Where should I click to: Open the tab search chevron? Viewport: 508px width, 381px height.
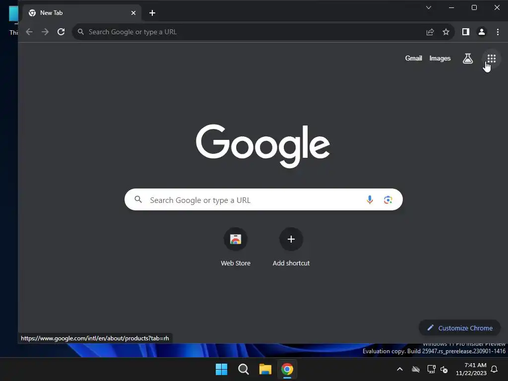pyautogui.click(x=429, y=7)
